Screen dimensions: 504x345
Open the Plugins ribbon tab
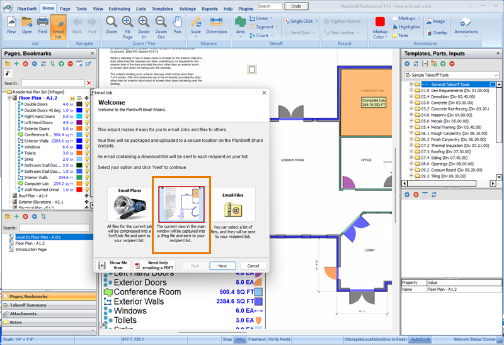click(x=246, y=9)
